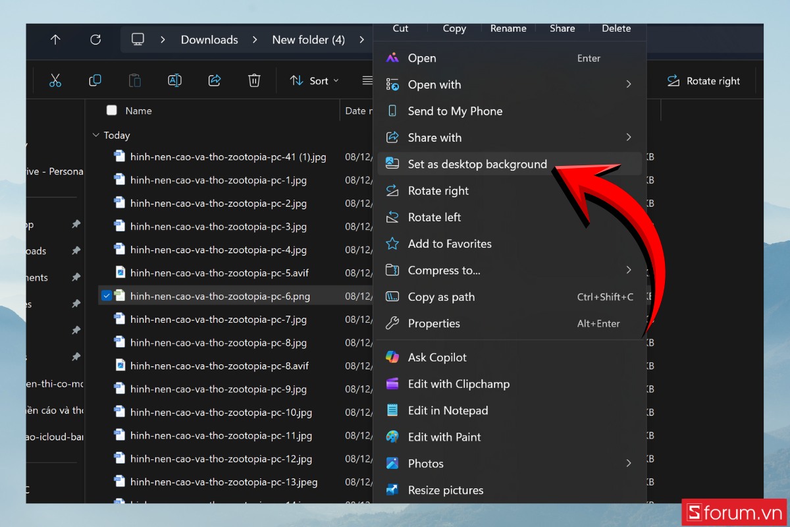
Task: Select Edit with Paint
Action: 444,437
